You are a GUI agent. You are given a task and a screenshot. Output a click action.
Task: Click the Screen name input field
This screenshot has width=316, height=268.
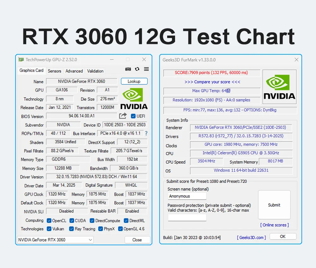pos(187,196)
